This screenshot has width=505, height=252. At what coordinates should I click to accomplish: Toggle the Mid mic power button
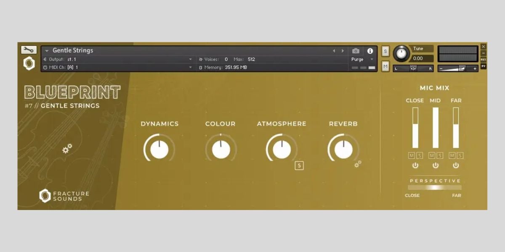point(436,165)
